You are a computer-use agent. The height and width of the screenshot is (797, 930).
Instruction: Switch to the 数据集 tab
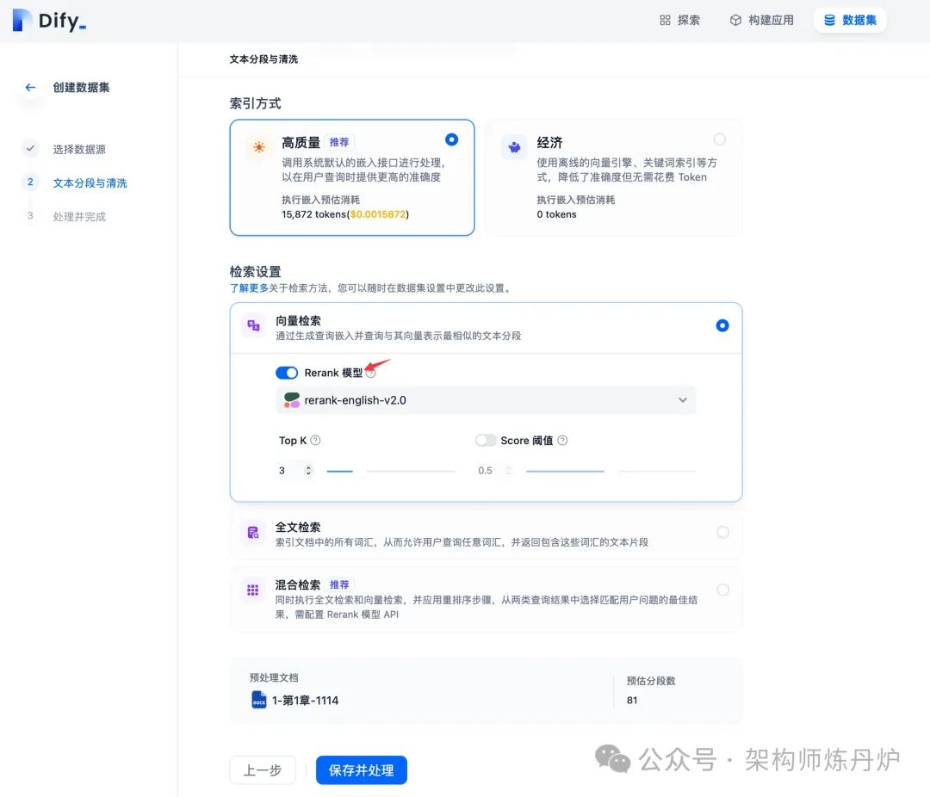pyautogui.click(x=850, y=19)
